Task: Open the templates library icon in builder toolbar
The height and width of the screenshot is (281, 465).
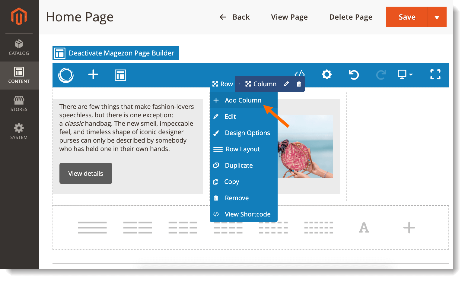Action: 120,75
